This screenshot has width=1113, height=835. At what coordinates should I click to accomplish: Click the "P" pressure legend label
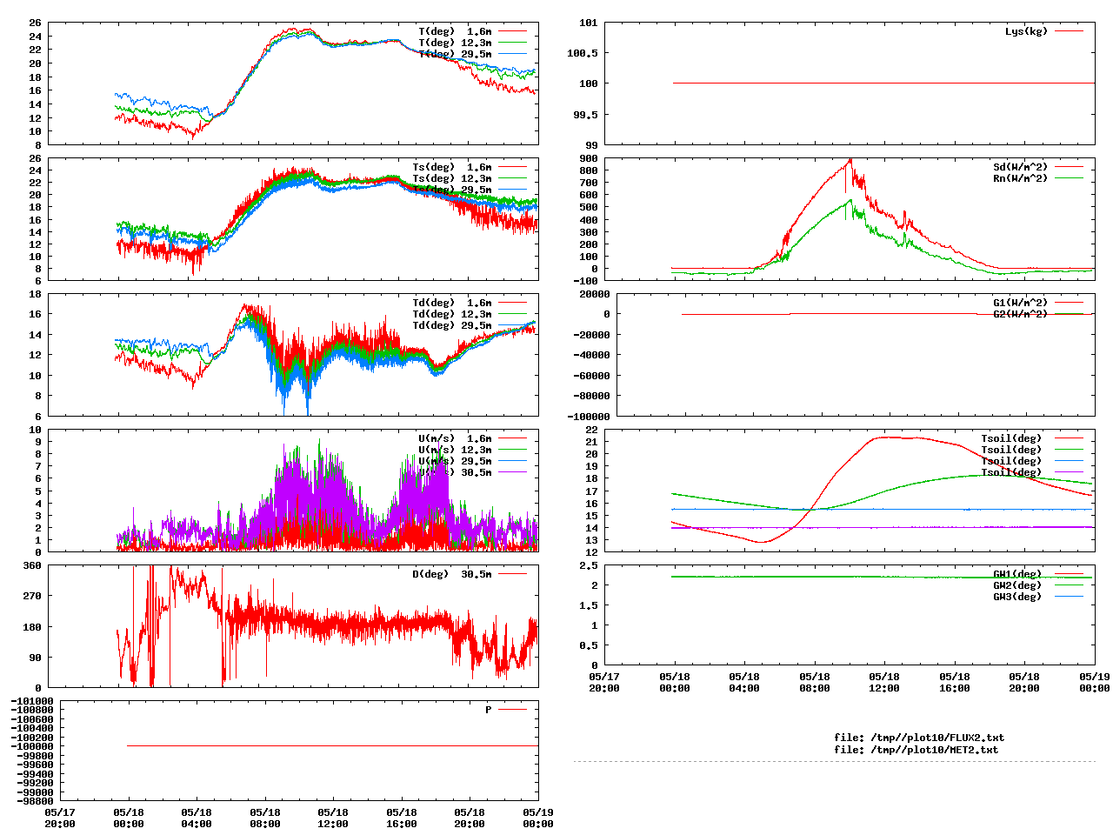[489, 710]
